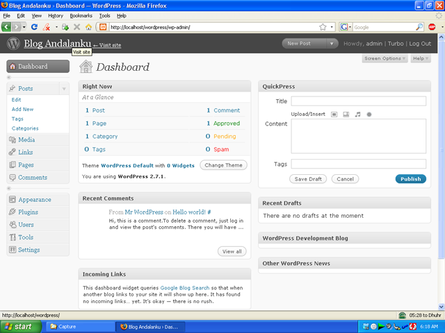Click the Comments bubble sidebar icon

[x=13, y=178]
